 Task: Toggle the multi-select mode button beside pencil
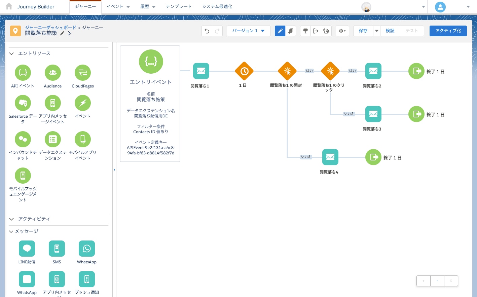tap(291, 31)
